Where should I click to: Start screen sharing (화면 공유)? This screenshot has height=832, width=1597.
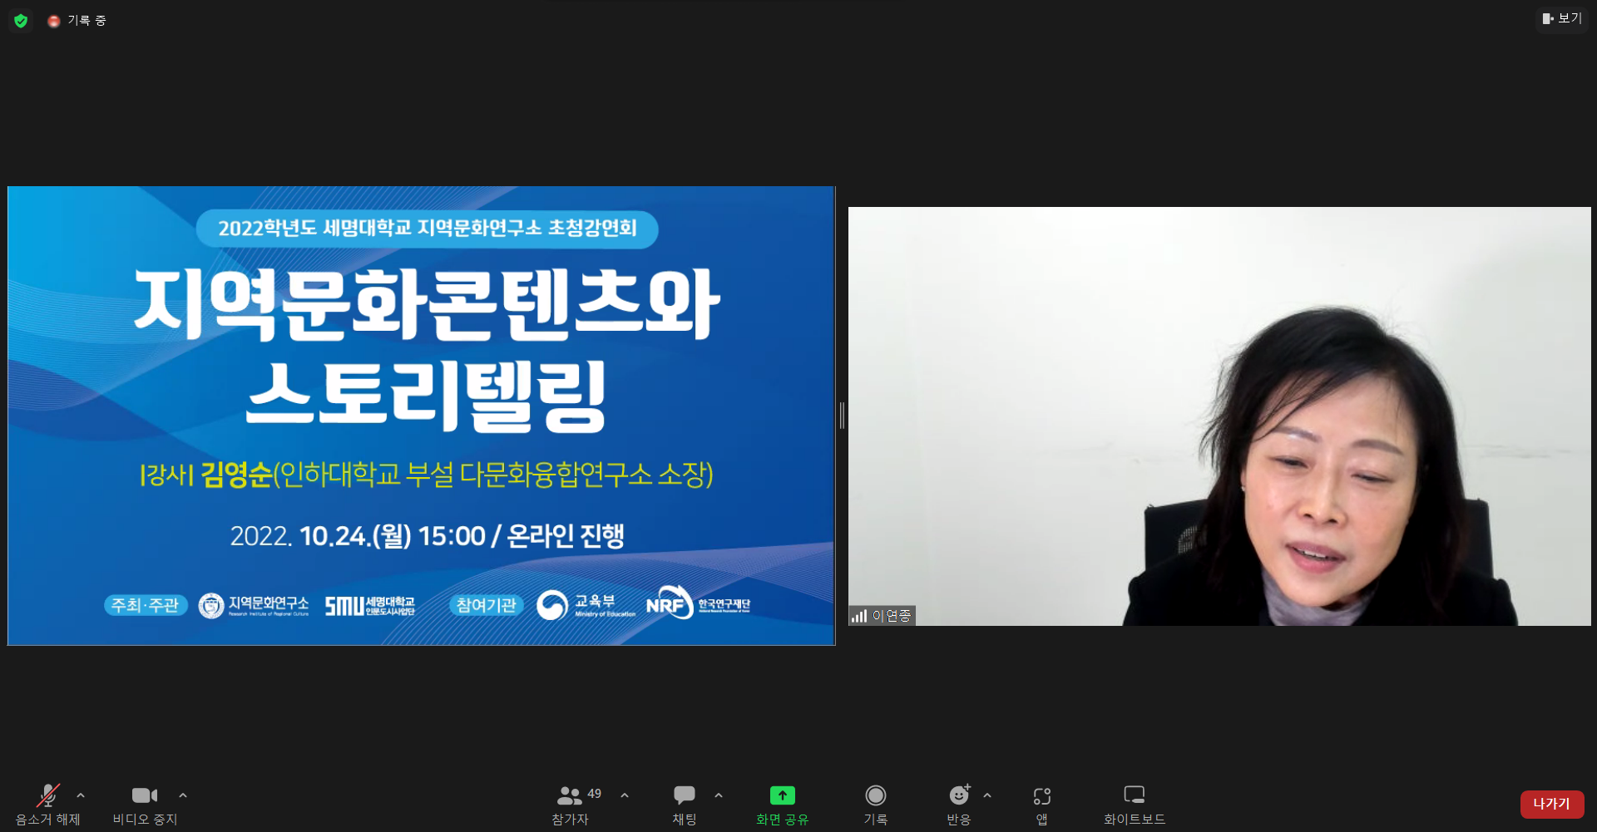point(782,805)
